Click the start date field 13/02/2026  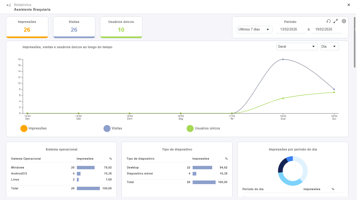point(291,29)
